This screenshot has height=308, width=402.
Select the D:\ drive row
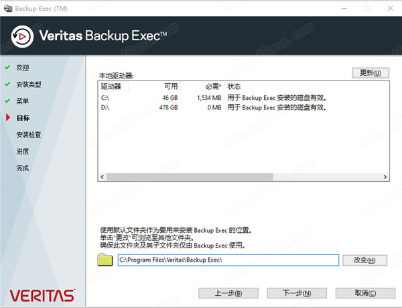point(214,107)
